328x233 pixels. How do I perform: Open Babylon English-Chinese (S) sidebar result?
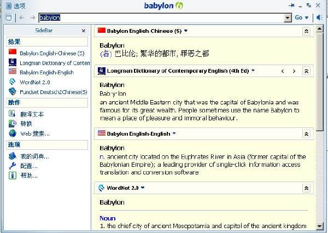click(x=52, y=54)
